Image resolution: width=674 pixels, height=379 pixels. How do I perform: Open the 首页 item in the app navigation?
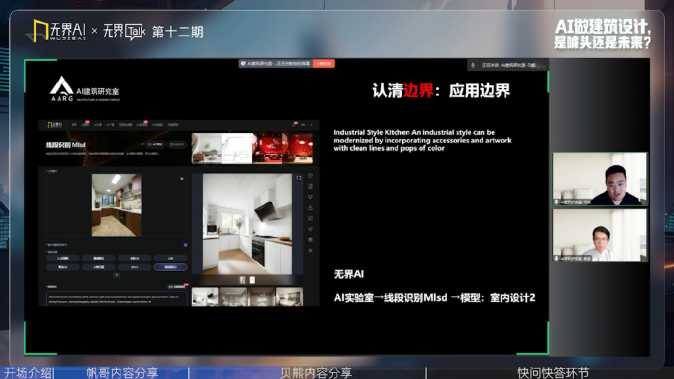point(74,124)
